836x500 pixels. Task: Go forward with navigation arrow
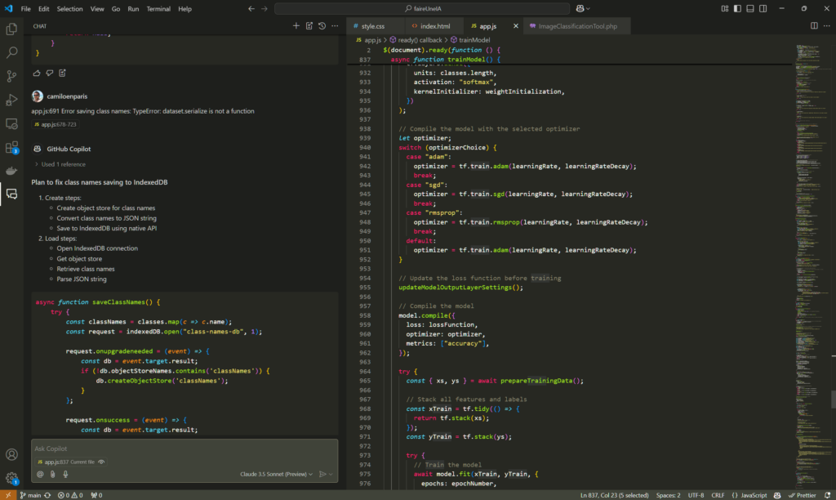tap(265, 8)
